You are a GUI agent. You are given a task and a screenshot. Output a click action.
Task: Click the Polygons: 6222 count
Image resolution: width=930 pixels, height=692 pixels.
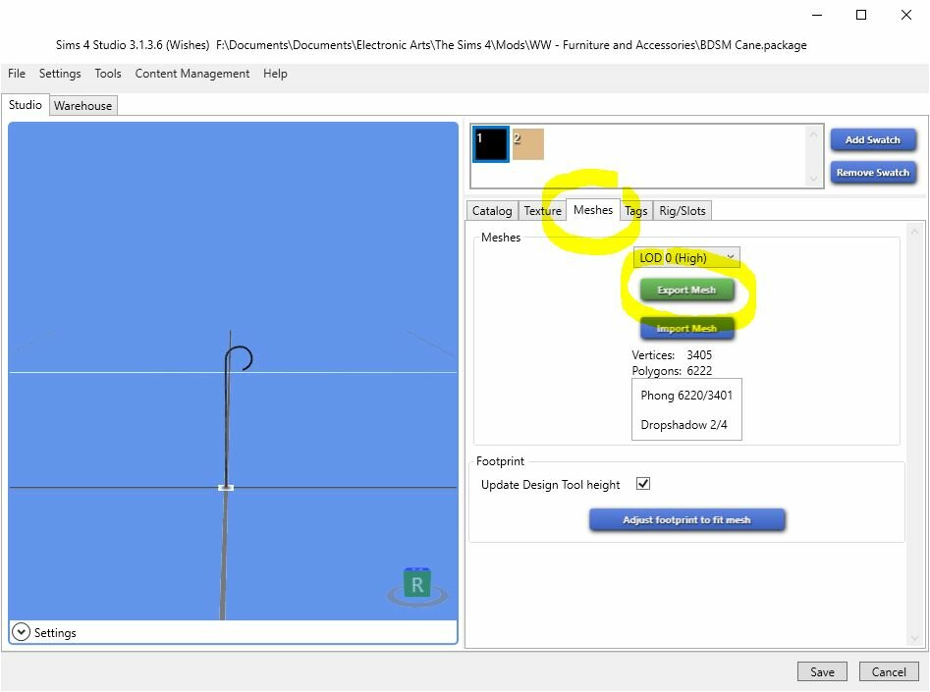[x=672, y=371]
